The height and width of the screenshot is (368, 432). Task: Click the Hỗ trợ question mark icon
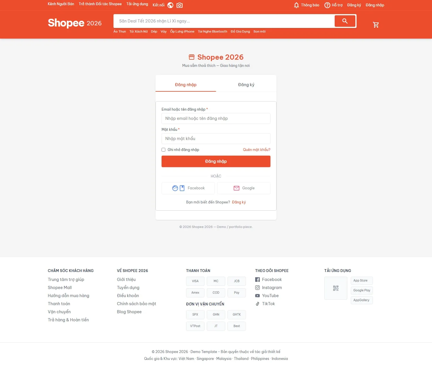tap(327, 5)
